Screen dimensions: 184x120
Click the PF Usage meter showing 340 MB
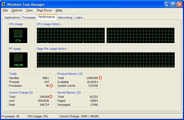(18, 60)
